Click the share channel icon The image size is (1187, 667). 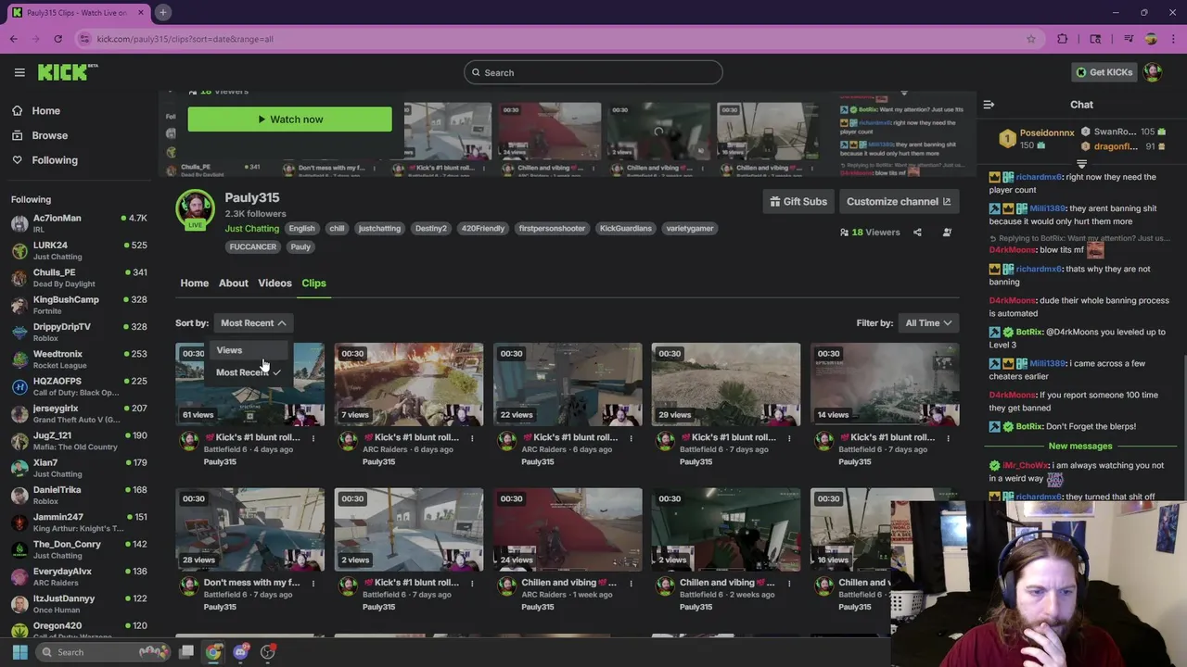click(x=917, y=233)
